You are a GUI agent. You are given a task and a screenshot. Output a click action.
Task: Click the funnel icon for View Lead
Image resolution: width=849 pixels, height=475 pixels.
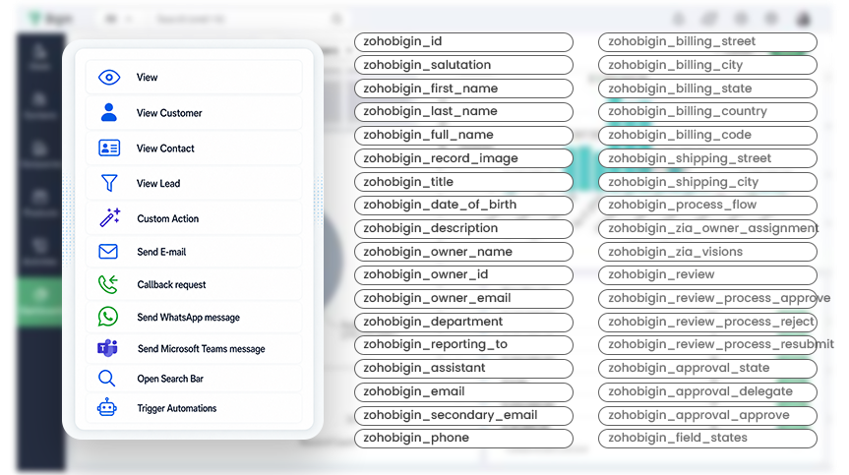(x=109, y=183)
